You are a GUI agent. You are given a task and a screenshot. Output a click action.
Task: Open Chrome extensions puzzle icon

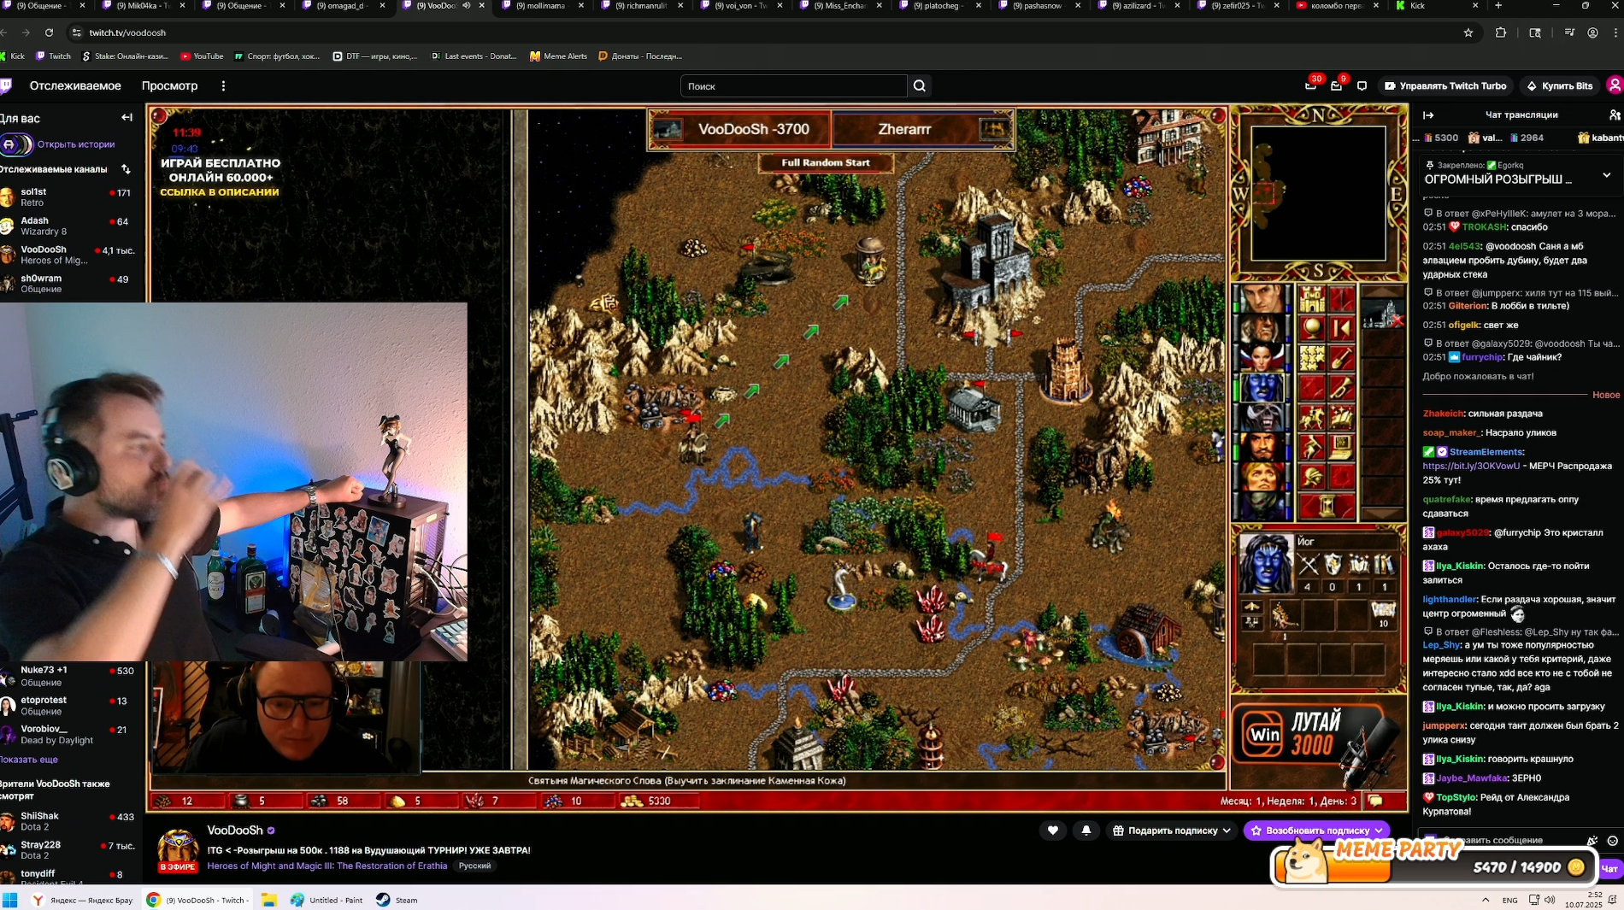[x=1501, y=32]
